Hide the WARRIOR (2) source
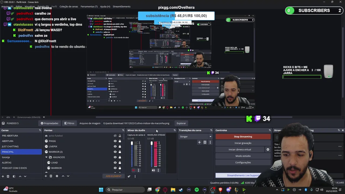The image size is (345, 194). tap(115, 152)
